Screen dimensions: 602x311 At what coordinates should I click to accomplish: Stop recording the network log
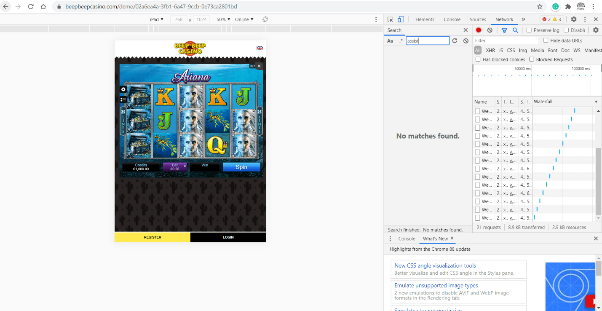(x=479, y=30)
